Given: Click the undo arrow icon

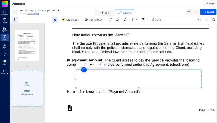Looking at the screenshot, I should click(x=199, y=20).
